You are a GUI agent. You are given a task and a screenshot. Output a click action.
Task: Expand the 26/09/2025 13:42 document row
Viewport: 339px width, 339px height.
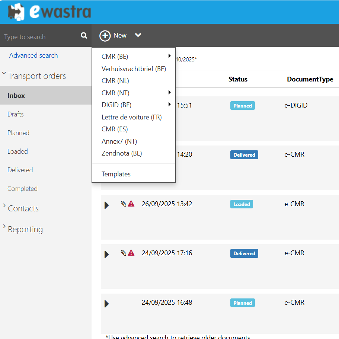point(107,205)
